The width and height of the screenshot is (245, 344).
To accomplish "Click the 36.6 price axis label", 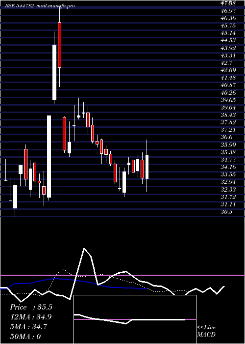I will pyautogui.click(x=226, y=138).
